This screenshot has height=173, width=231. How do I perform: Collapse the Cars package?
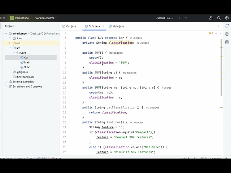pos(14,53)
